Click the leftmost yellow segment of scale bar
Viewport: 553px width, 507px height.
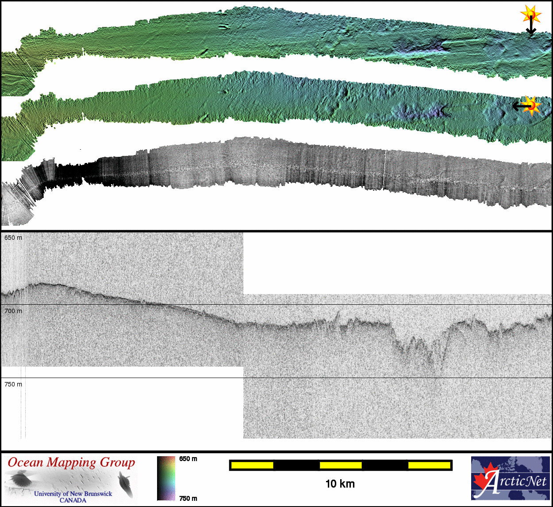click(x=252, y=465)
